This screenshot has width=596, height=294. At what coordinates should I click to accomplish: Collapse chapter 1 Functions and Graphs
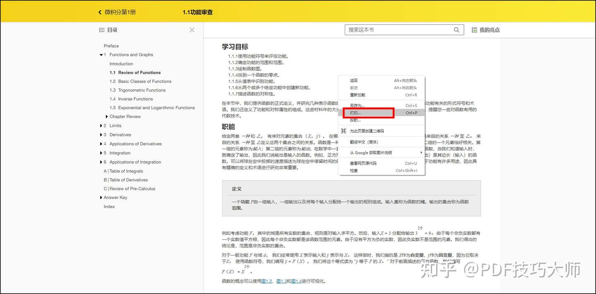101,55
